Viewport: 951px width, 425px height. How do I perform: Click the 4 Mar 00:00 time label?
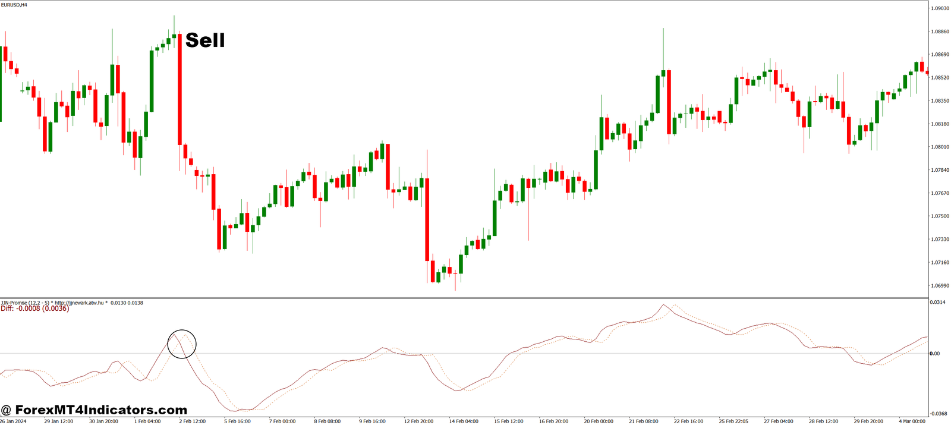pos(912,421)
